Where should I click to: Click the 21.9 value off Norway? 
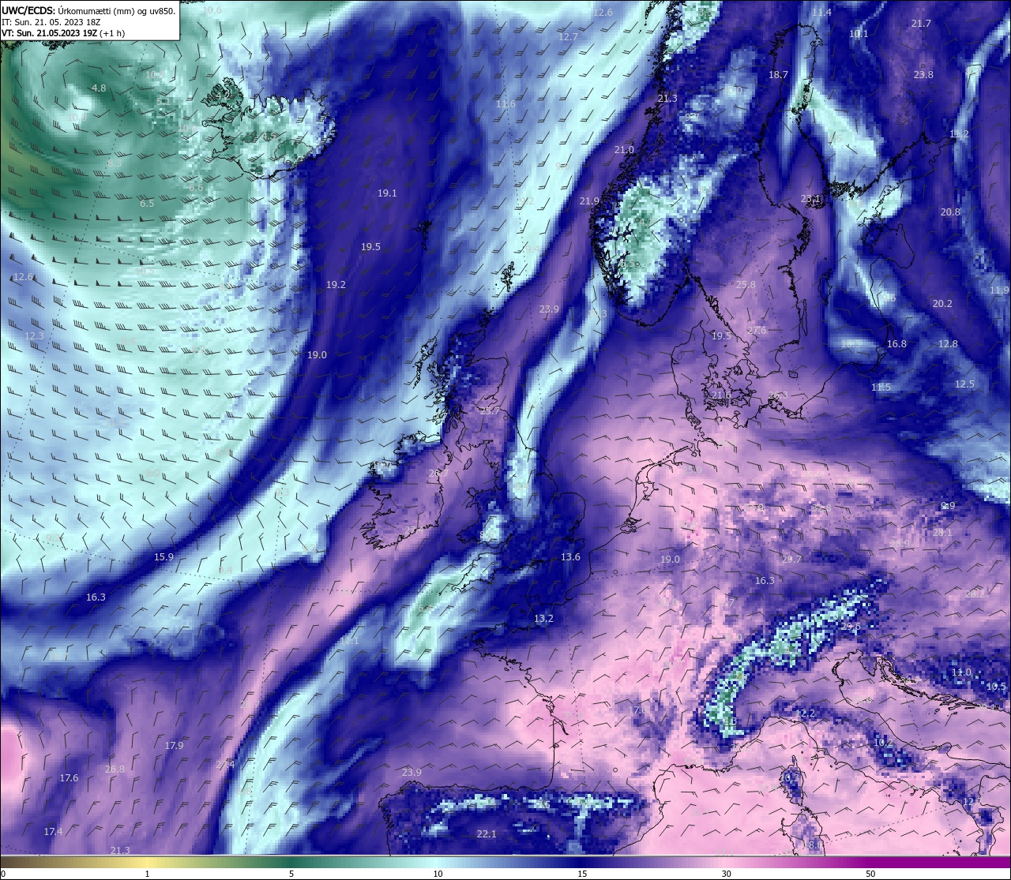pyautogui.click(x=589, y=202)
